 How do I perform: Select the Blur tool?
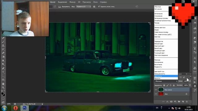pyautogui.click(x=3, y=60)
